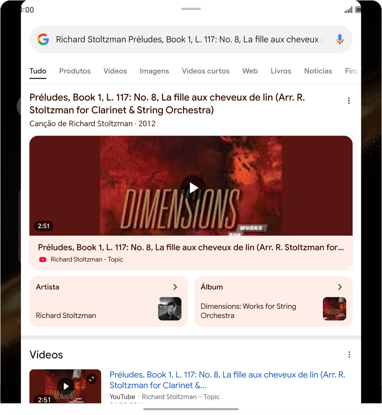Image resolution: width=382 pixels, height=415 pixels.
Task: Open Álbum card chevron arrow
Action: tap(340, 287)
